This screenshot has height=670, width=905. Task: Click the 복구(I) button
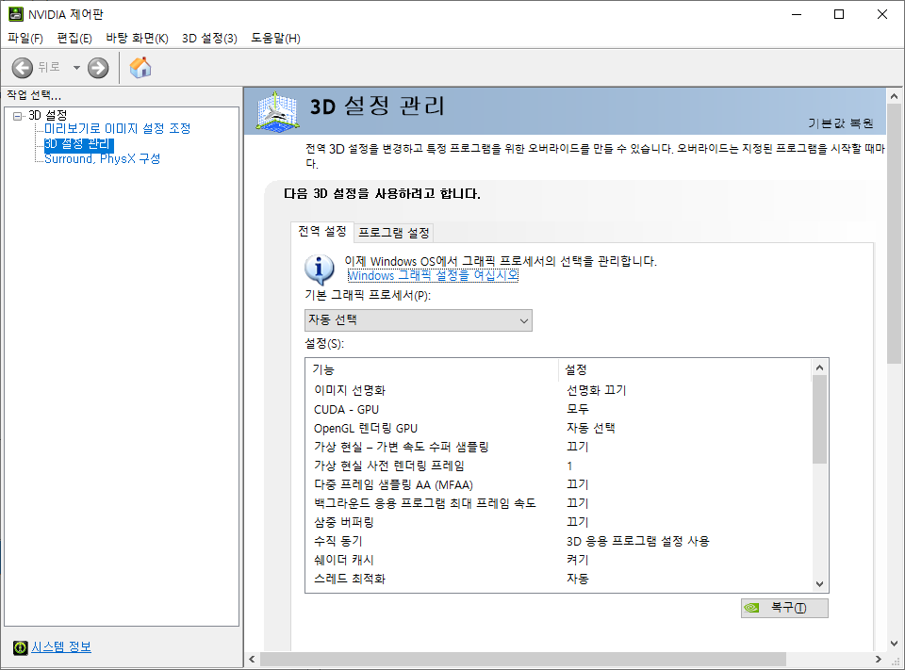[784, 608]
